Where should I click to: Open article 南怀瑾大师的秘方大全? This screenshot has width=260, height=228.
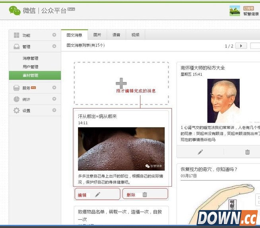pyautogui.click(x=203, y=68)
